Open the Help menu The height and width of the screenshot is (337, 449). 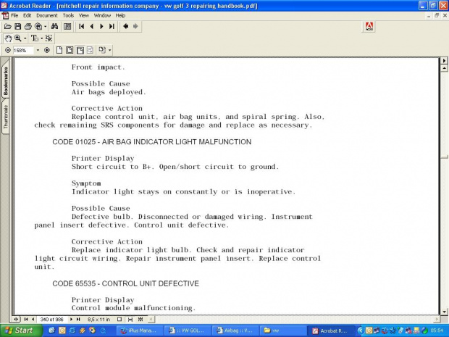(120, 15)
